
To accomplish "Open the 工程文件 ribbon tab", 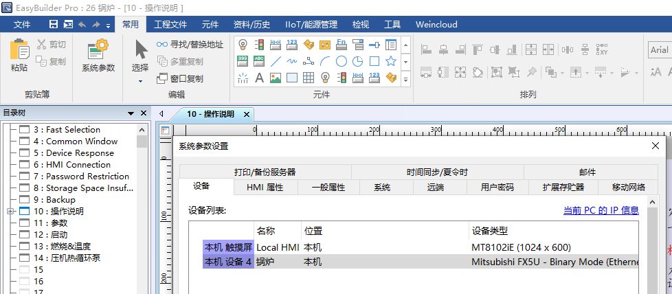I will pyautogui.click(x=170, y=25).
